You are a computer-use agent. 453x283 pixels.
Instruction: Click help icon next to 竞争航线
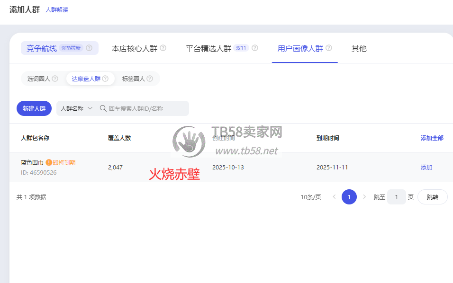(89, 48)
